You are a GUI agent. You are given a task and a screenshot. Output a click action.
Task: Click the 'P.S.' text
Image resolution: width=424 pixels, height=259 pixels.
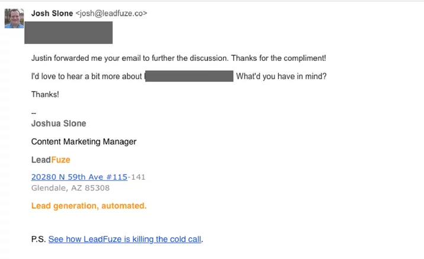point(38,239)
